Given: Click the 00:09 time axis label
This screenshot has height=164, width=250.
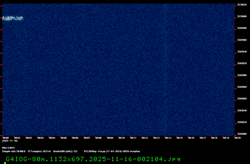Looking at the screenshot, I should [110, 138].
